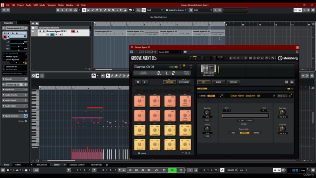Image resolution: width=316 pixels, height=178 pixels.
Task: Open the File menu
Action: (x=8, y=5)
